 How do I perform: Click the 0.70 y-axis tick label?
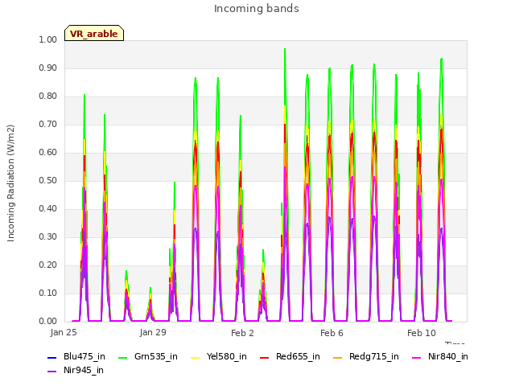pyautogui.click(x=48, y=125)
